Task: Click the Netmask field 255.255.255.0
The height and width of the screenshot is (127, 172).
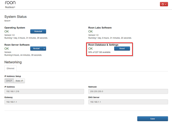Action: (128, 91)
